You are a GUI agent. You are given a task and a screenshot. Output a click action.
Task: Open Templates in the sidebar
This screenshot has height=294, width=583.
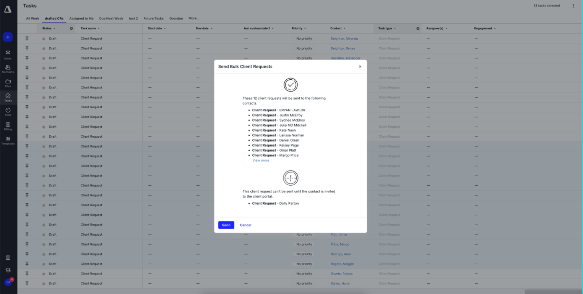(8, 140)
